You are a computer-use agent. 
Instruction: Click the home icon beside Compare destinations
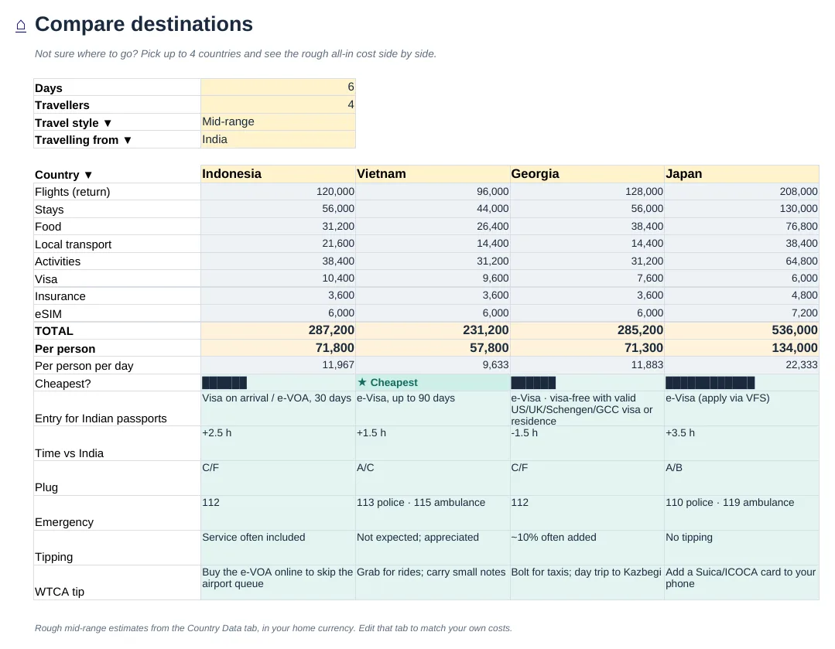pyautogui.click(x=21, y=26)
